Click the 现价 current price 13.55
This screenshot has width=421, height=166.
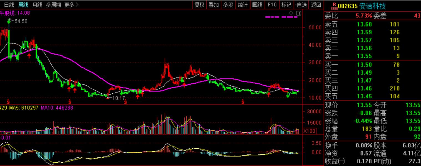tap(364, 105)
